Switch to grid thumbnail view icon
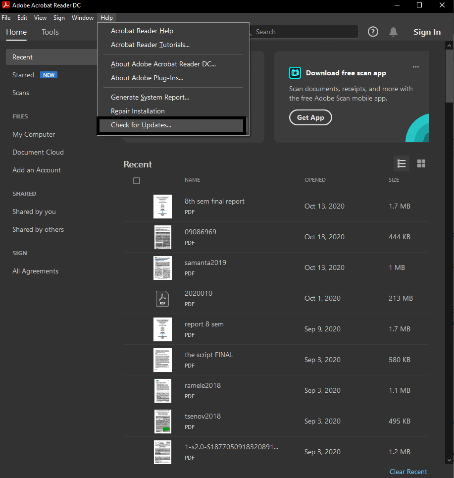 pos(421,163)
